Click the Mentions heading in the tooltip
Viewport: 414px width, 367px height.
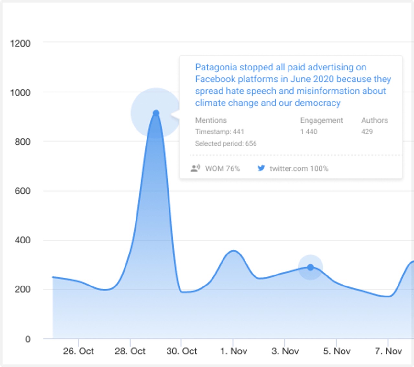[x=211, y=120]
